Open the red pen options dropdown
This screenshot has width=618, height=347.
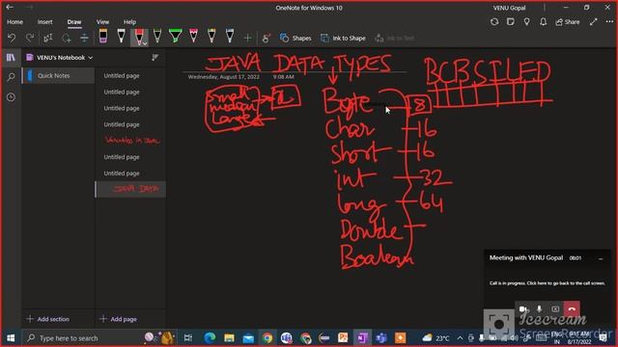(145, 43)
